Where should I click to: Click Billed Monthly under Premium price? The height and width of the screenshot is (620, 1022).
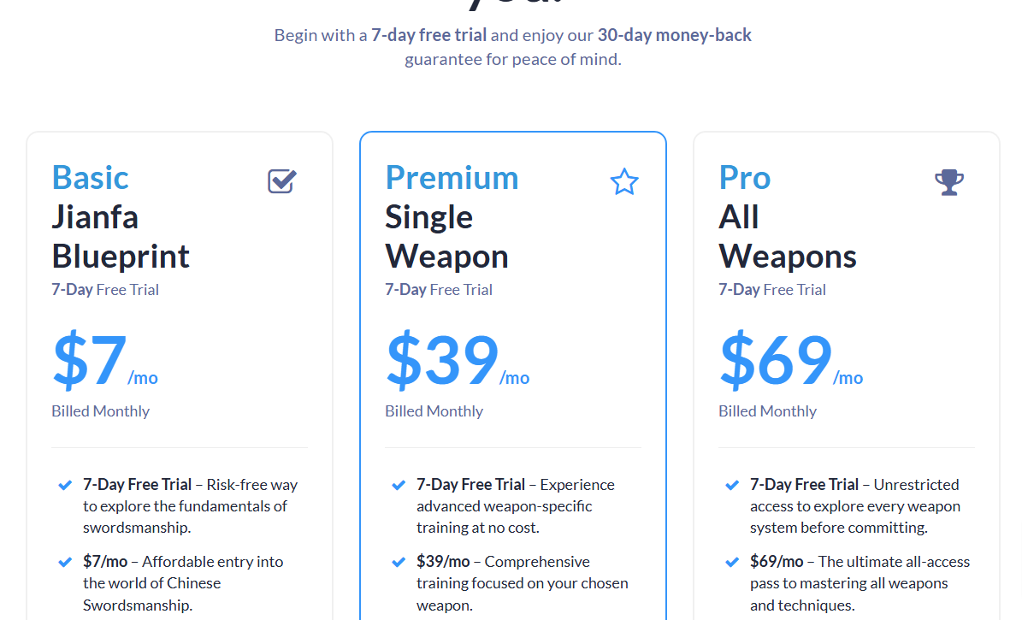[434, 411]
